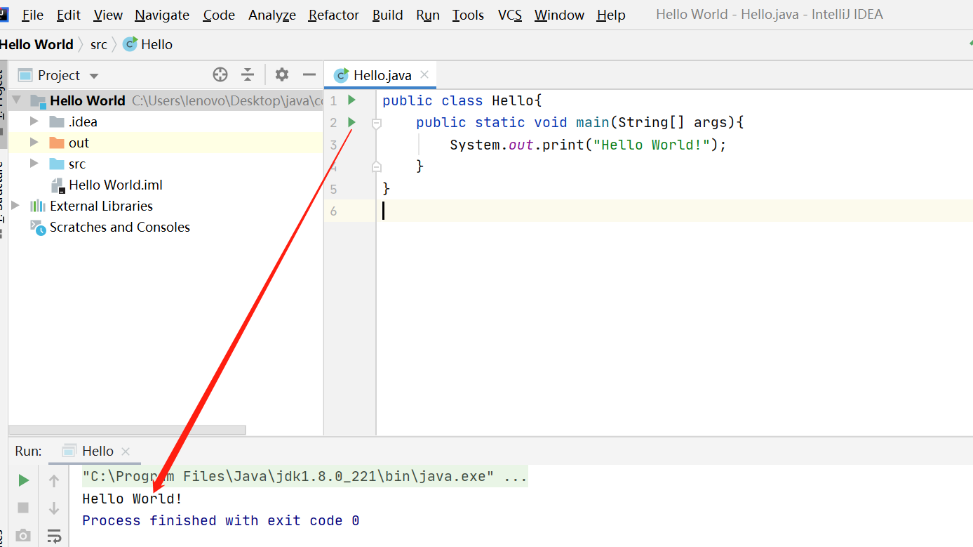Viewport: 973px width, 547px height.
Task: Click line number 6 in the gutter
Action: 334,211
